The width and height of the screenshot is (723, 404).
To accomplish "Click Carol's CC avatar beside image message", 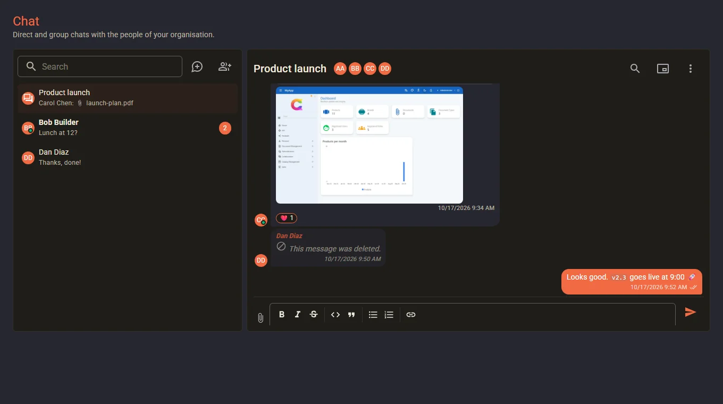I will pos(261,220).
